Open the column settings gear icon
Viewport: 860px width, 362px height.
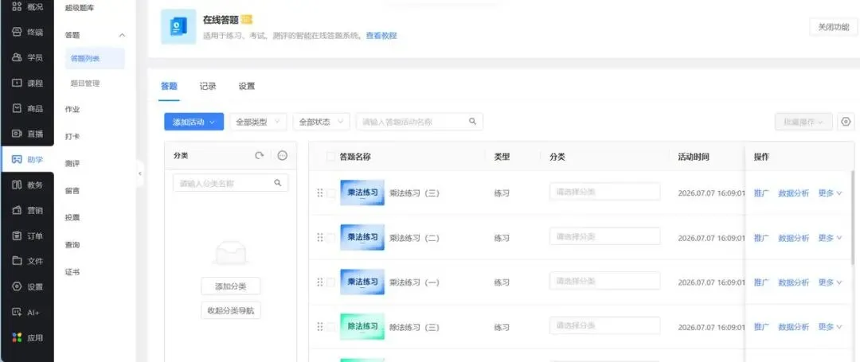coord(846,122)
